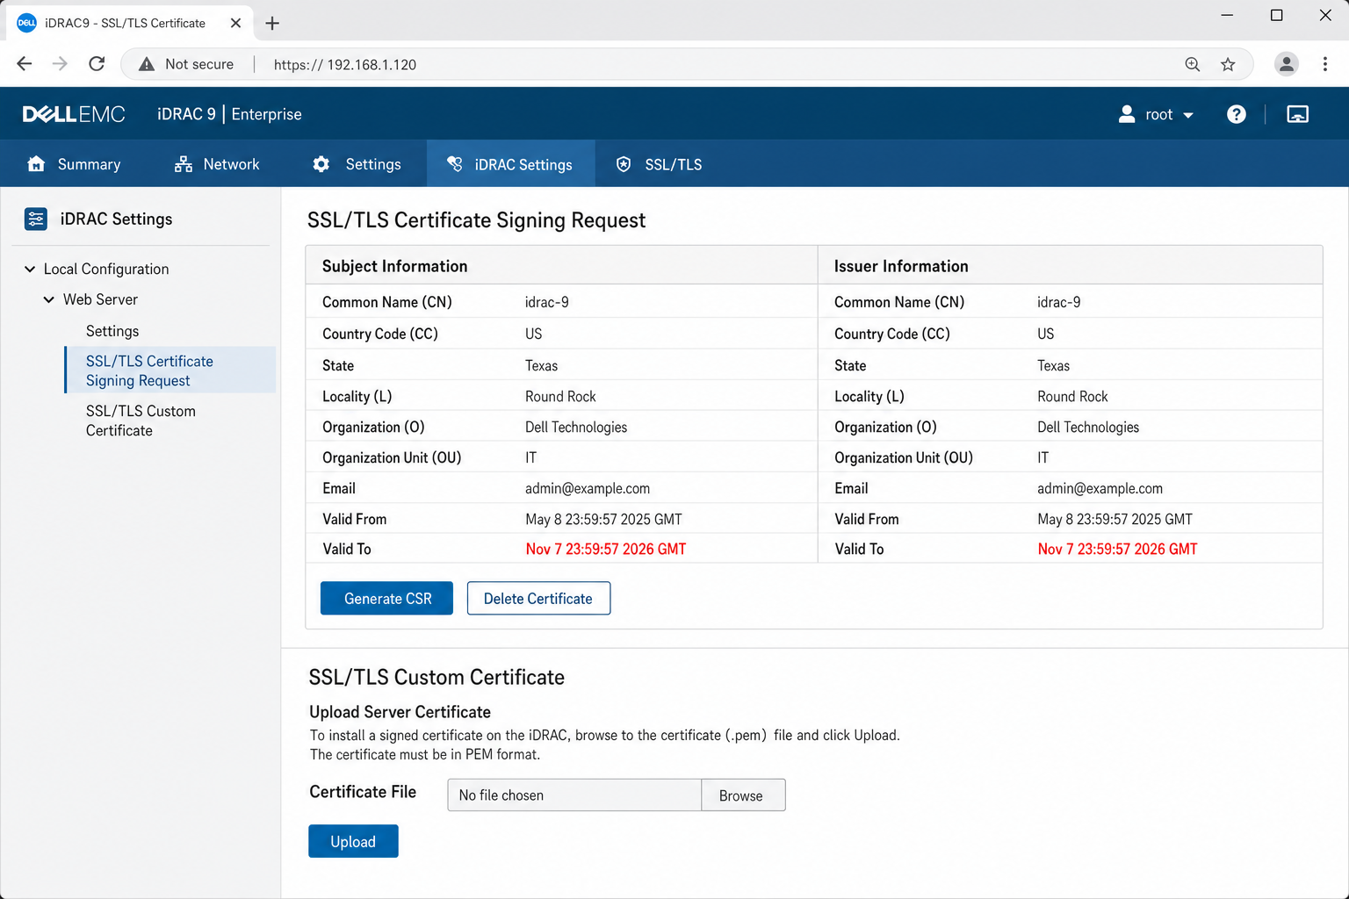The width and height of the screenshot is (1349, 899).
Task: Bookmark this page with star icon
Action: click(x=1228, y=64)
